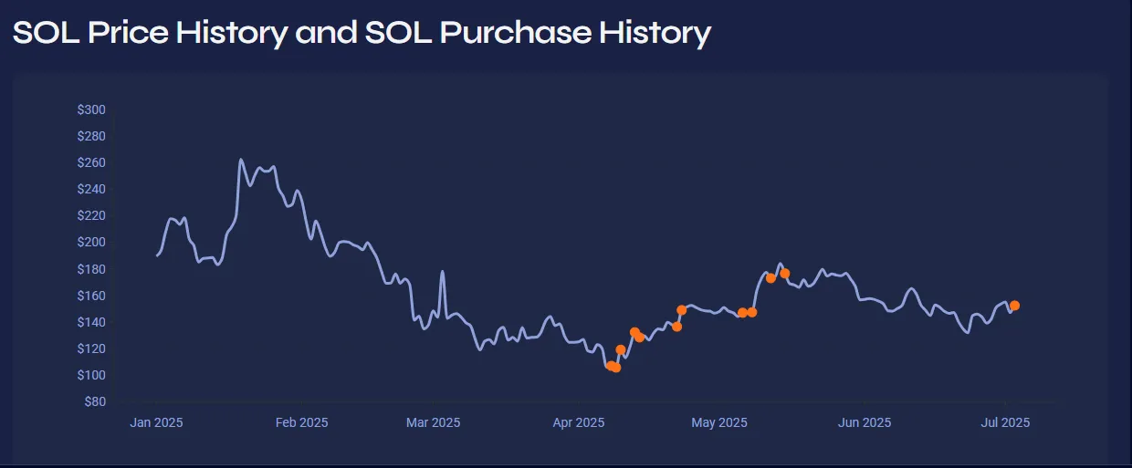Select the purchase dot near $120 in April
This screenshot has height=468, width=1132.
[x=621, y=349]
